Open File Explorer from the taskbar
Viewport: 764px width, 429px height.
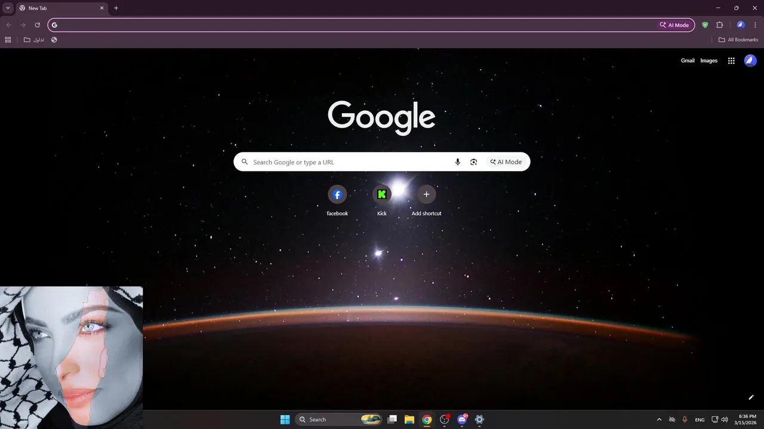coord(409,419)
